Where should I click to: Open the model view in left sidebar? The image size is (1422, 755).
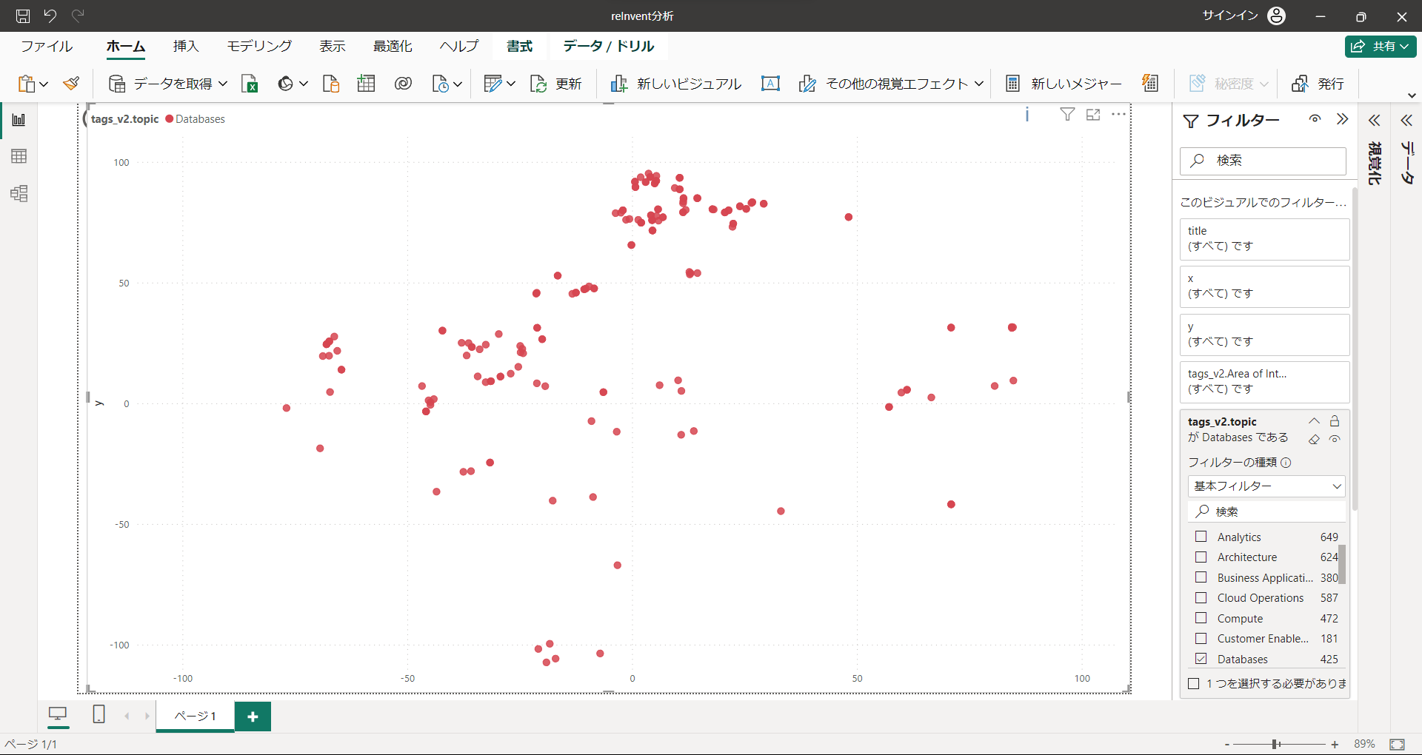(19, 194)
